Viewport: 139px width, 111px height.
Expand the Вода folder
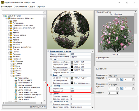point(9,21)
